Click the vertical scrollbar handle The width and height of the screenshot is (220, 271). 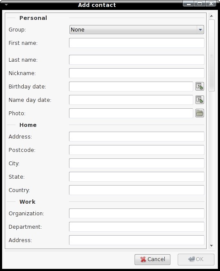tap(211, 55)
